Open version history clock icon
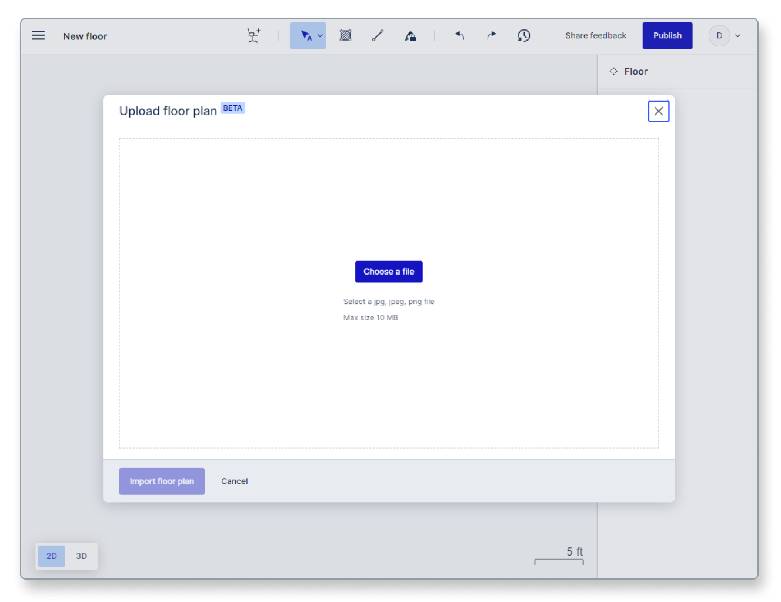 coord(523,36)
